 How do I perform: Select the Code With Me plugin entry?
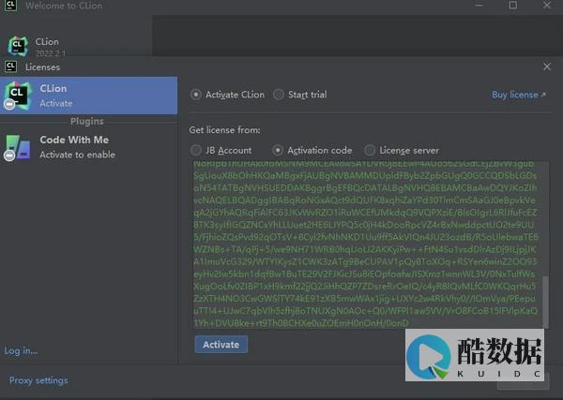tap(89, 147)
